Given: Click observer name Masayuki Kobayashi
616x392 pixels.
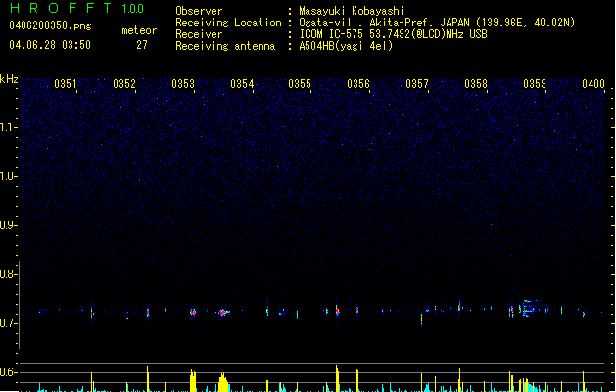Looking at the screenshot, I should [x=352, y=11].
